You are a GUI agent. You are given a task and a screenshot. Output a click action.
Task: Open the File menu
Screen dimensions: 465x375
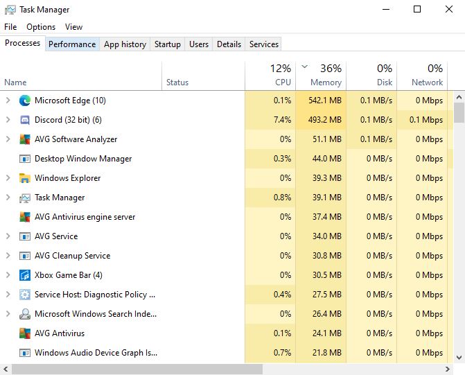pyautogui.click(x=10, y=27)
